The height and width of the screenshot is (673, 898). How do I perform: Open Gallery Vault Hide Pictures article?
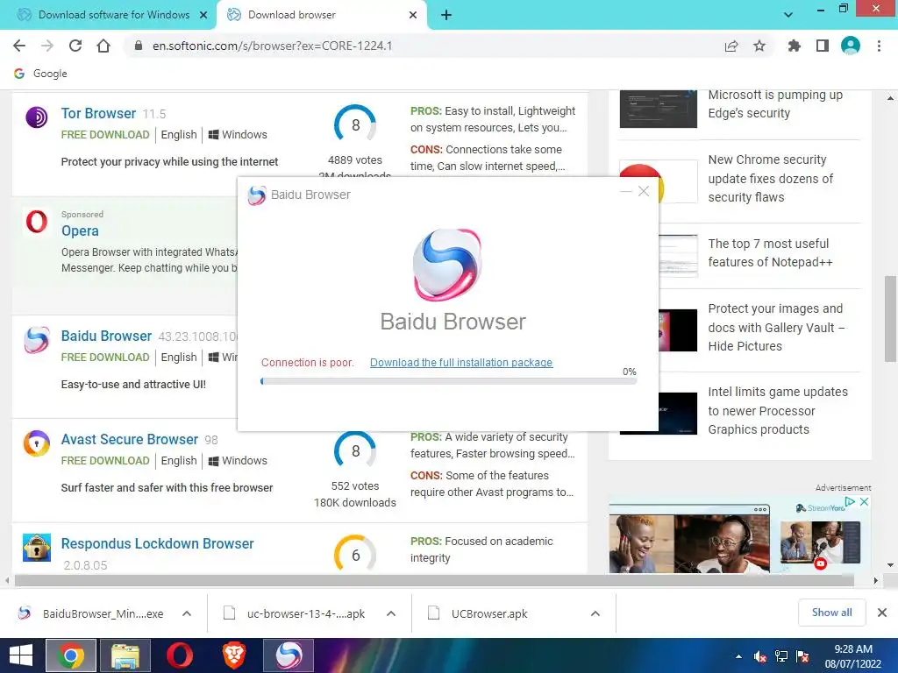click(777, 328)
